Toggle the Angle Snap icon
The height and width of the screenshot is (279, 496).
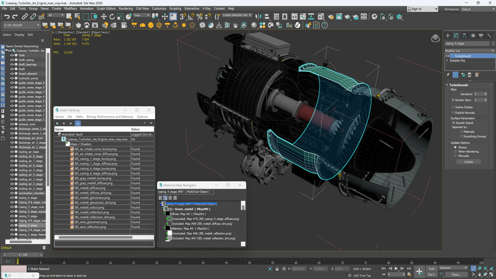191,17
